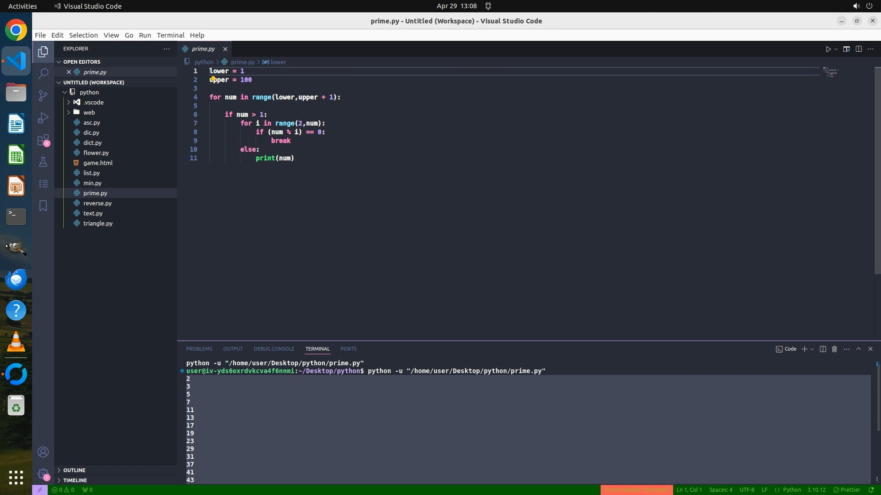881x495 pixels.
Task: Open the Terminal menu
Action: tap(170, 35)
